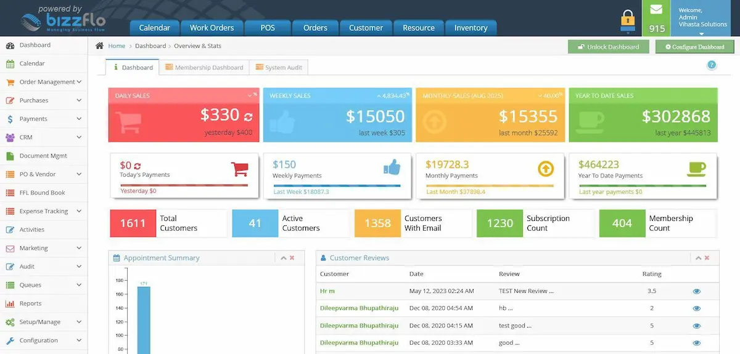Screen dimensions: 740x354
Task: Click the blue progress bar under Weekly Payments
Action: (x=337, y=185)
